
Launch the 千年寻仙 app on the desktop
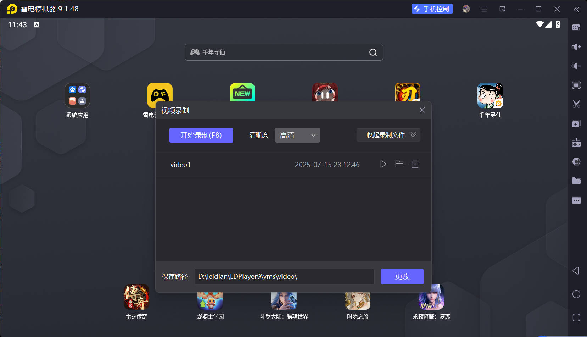coord(490,95)
